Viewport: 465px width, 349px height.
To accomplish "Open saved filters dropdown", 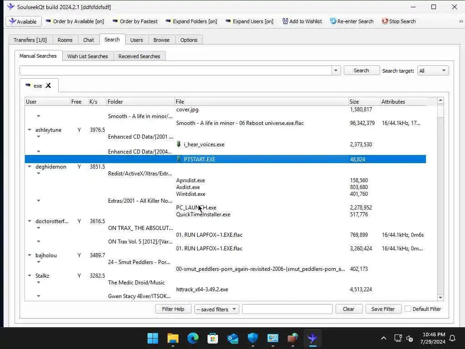I will pyautogui.click(x=217, y=309).
